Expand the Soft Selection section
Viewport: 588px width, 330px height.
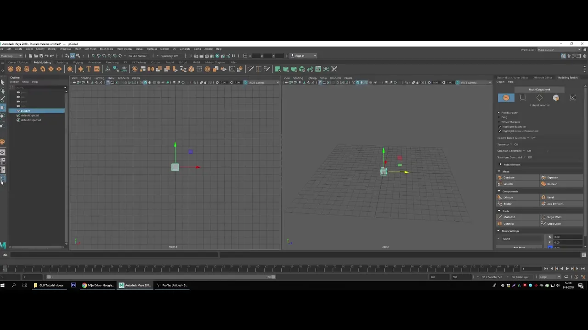tap(500, 165)
